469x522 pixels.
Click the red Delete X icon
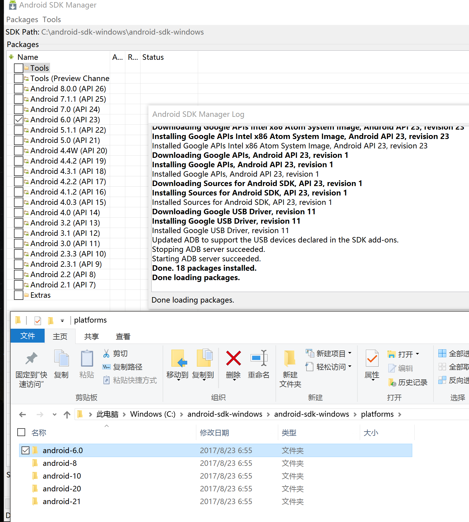(x=233, y=358)
